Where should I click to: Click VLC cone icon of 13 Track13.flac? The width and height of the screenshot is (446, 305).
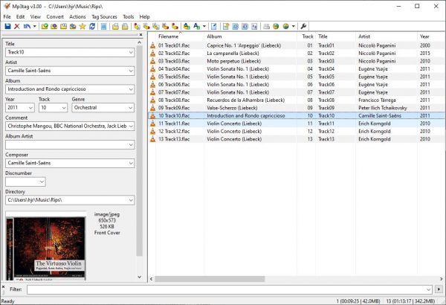(x=152, y=139)
